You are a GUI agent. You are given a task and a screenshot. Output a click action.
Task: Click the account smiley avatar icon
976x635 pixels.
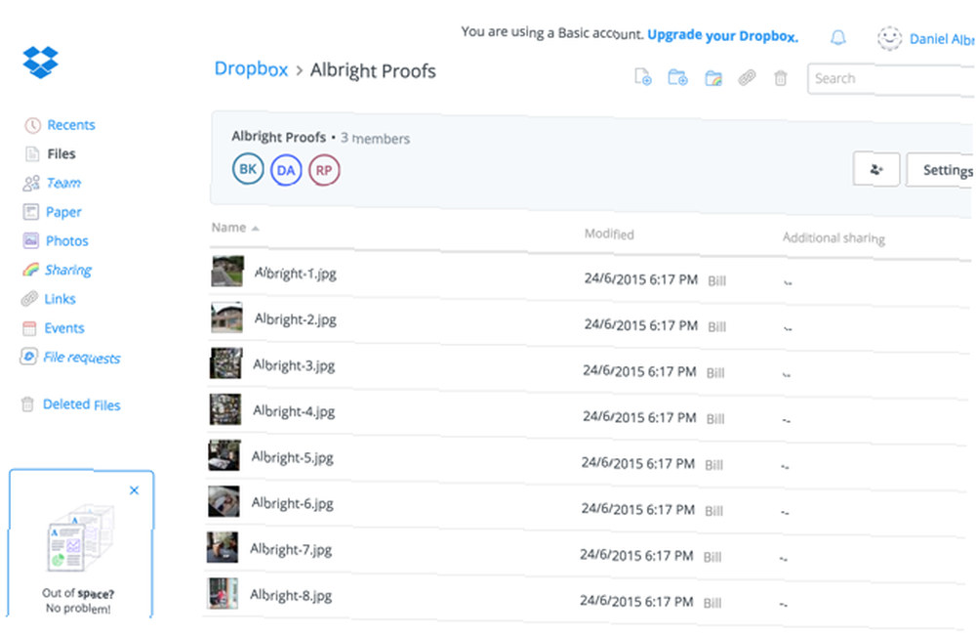889,39
